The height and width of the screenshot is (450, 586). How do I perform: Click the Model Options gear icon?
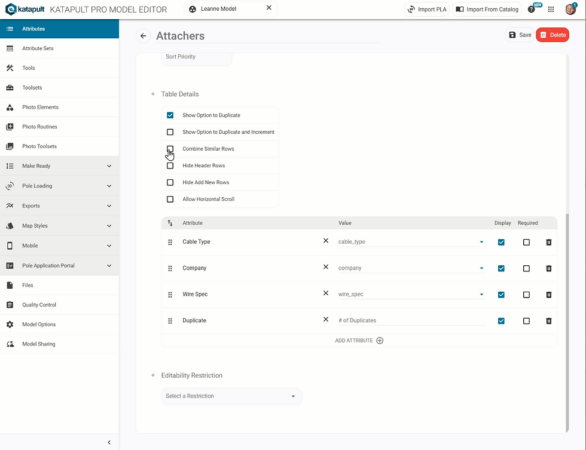(10, 325)
